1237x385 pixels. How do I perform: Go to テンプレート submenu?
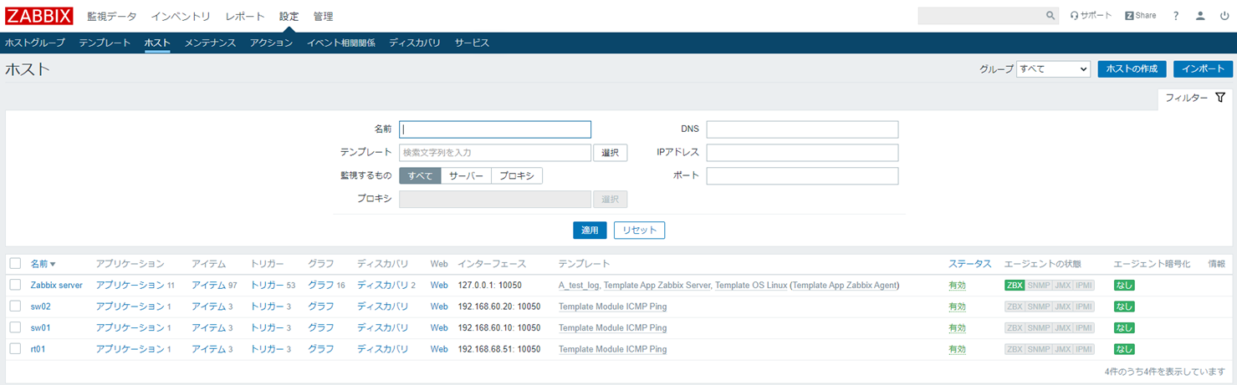(x=105, y=43)
